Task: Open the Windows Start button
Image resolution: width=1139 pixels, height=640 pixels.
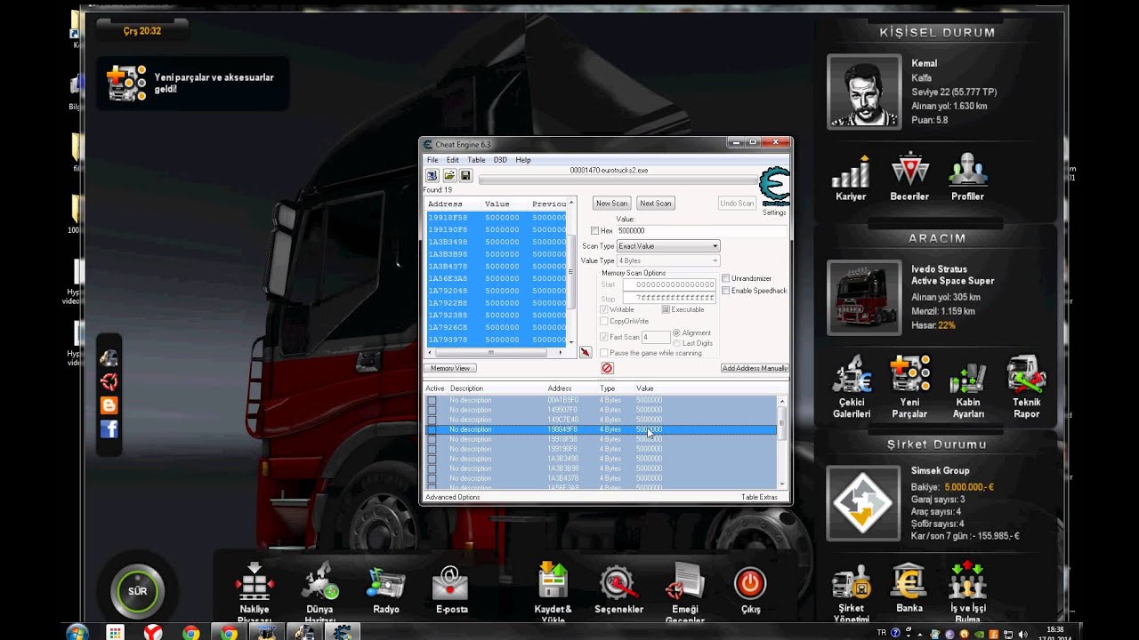Action: click(x=77, y=632)
